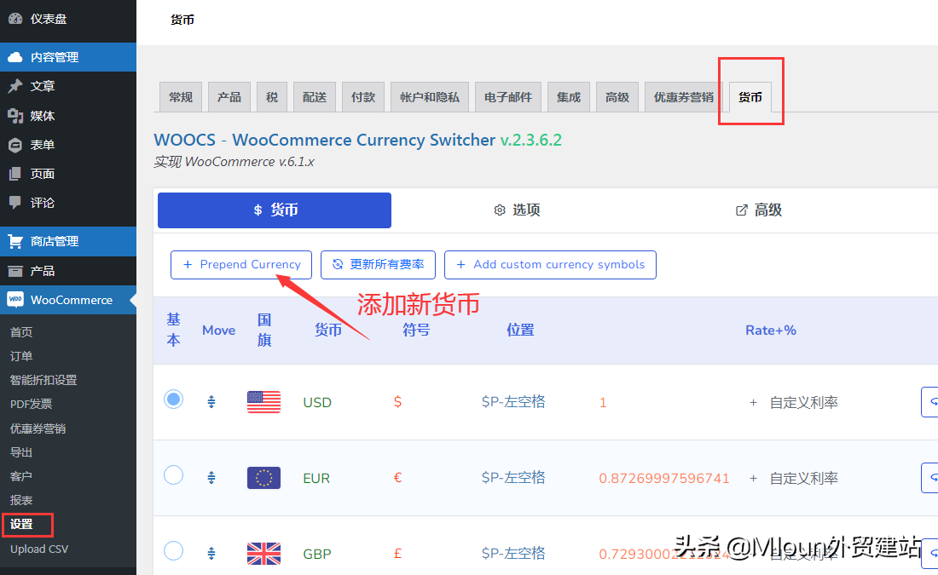The image size is (938, 575).
Task: Switch to the 配送 settings tab
Action: coord(315,97)
